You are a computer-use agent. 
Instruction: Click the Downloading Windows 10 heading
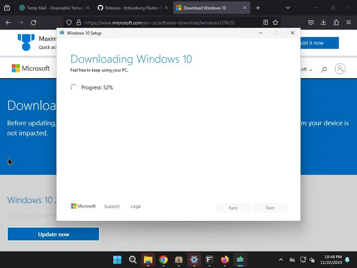click(131, 59)
